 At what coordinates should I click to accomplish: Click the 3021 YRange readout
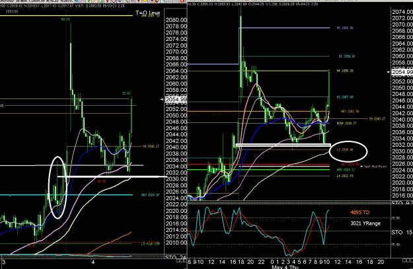pos(365,223)
